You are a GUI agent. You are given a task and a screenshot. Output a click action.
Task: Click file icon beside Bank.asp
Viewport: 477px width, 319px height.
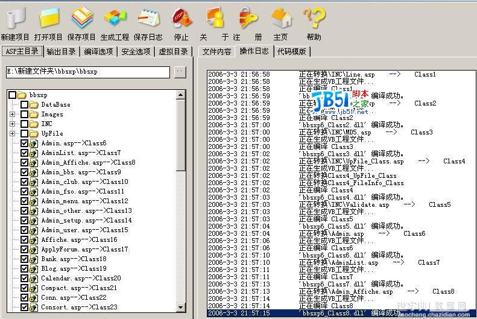point(34,259)
